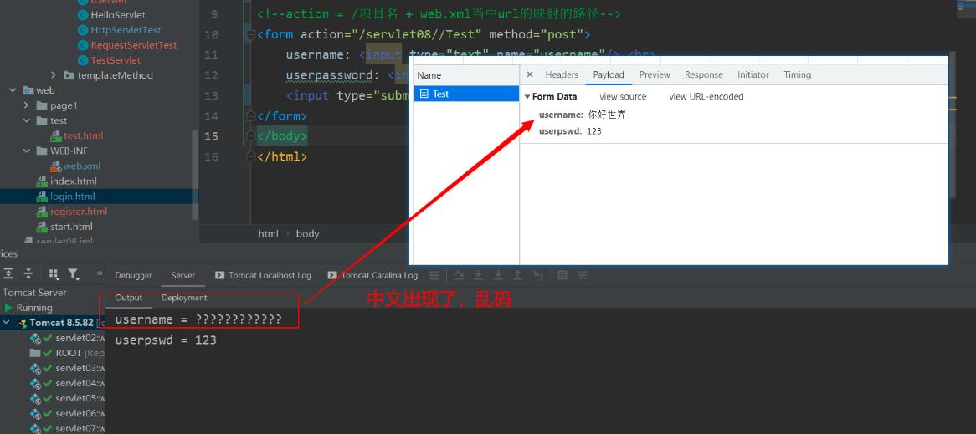Image resolution: width=976 pixels, height=434 pixels.
Task: Click line number 15 in editor gutter
Action: [212, 136]
